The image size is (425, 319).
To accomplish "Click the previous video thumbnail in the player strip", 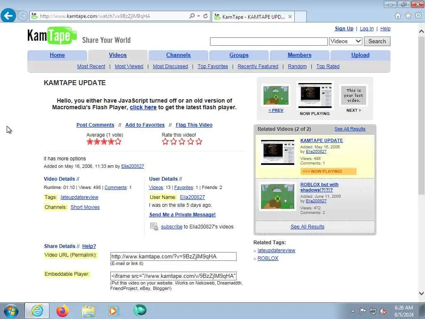I will [x=276, y=95].
